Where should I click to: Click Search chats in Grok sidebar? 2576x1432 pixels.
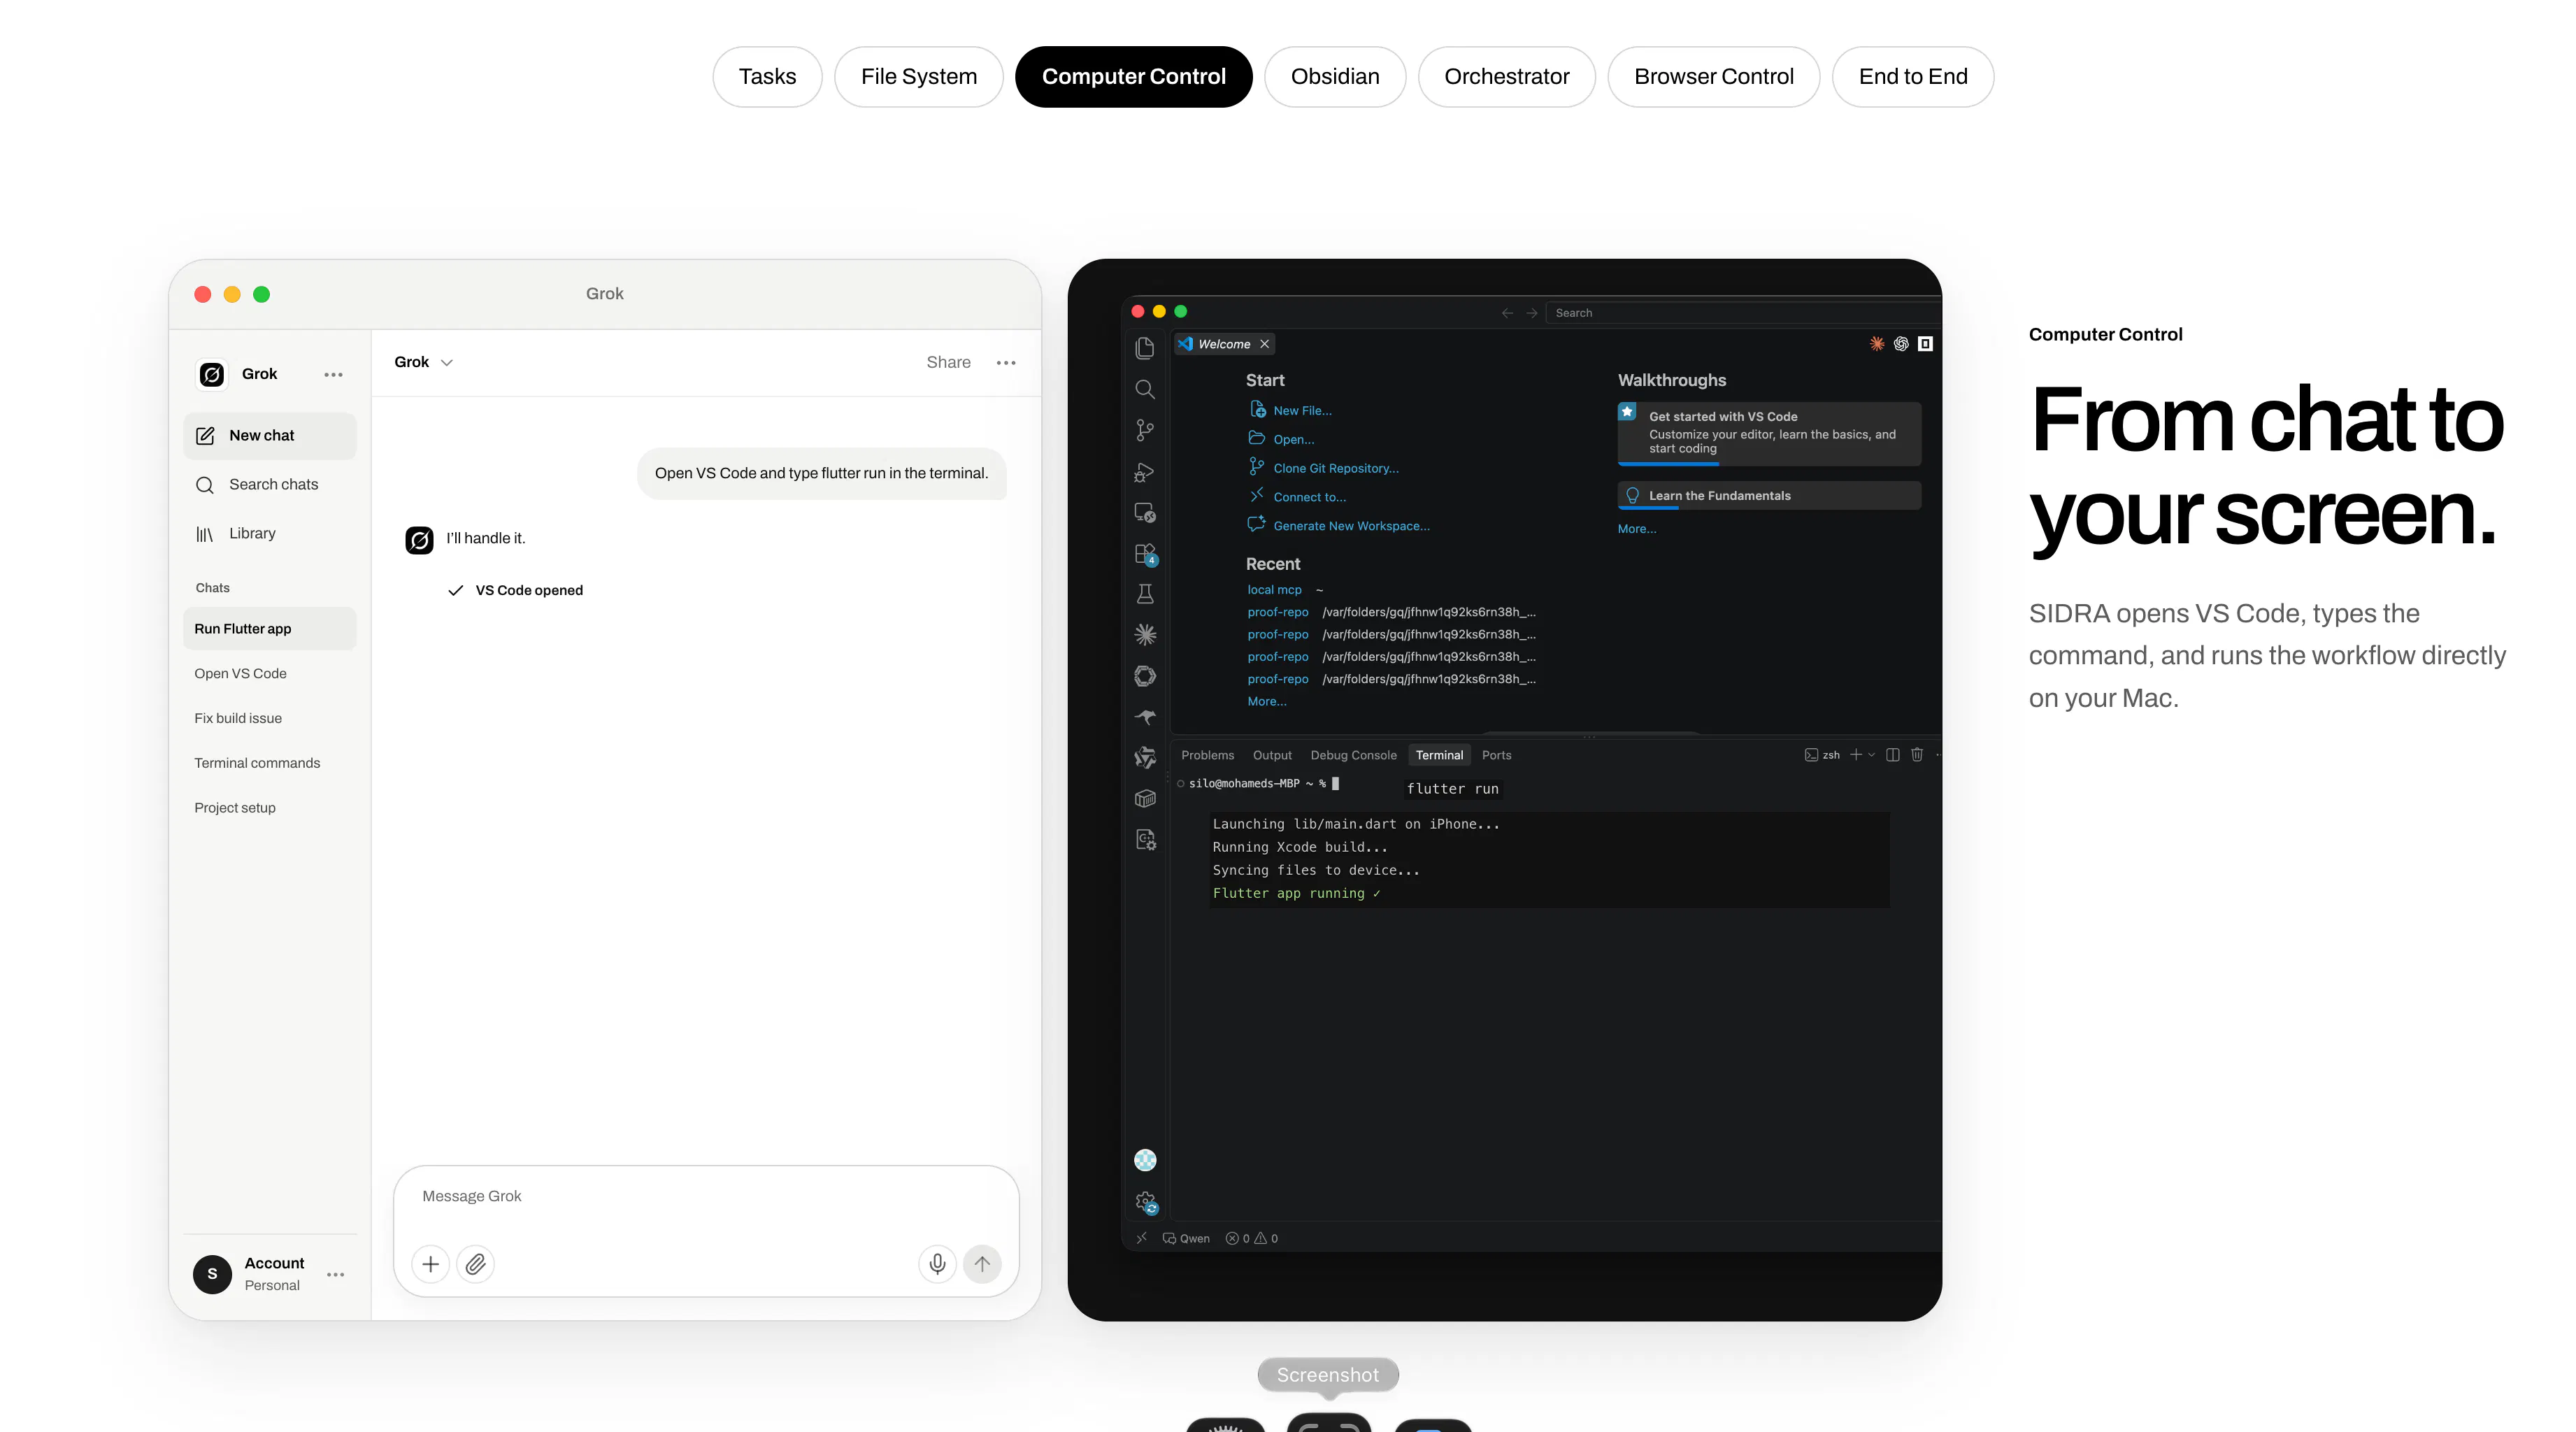coord(270,485)
